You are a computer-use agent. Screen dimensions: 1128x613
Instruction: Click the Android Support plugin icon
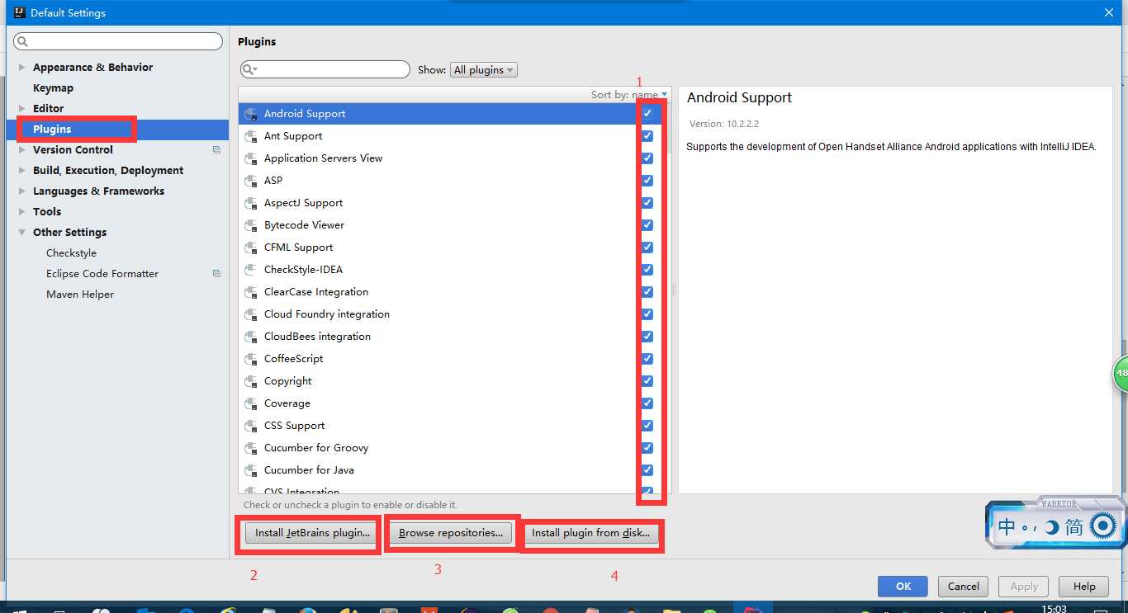coord(251,114)
